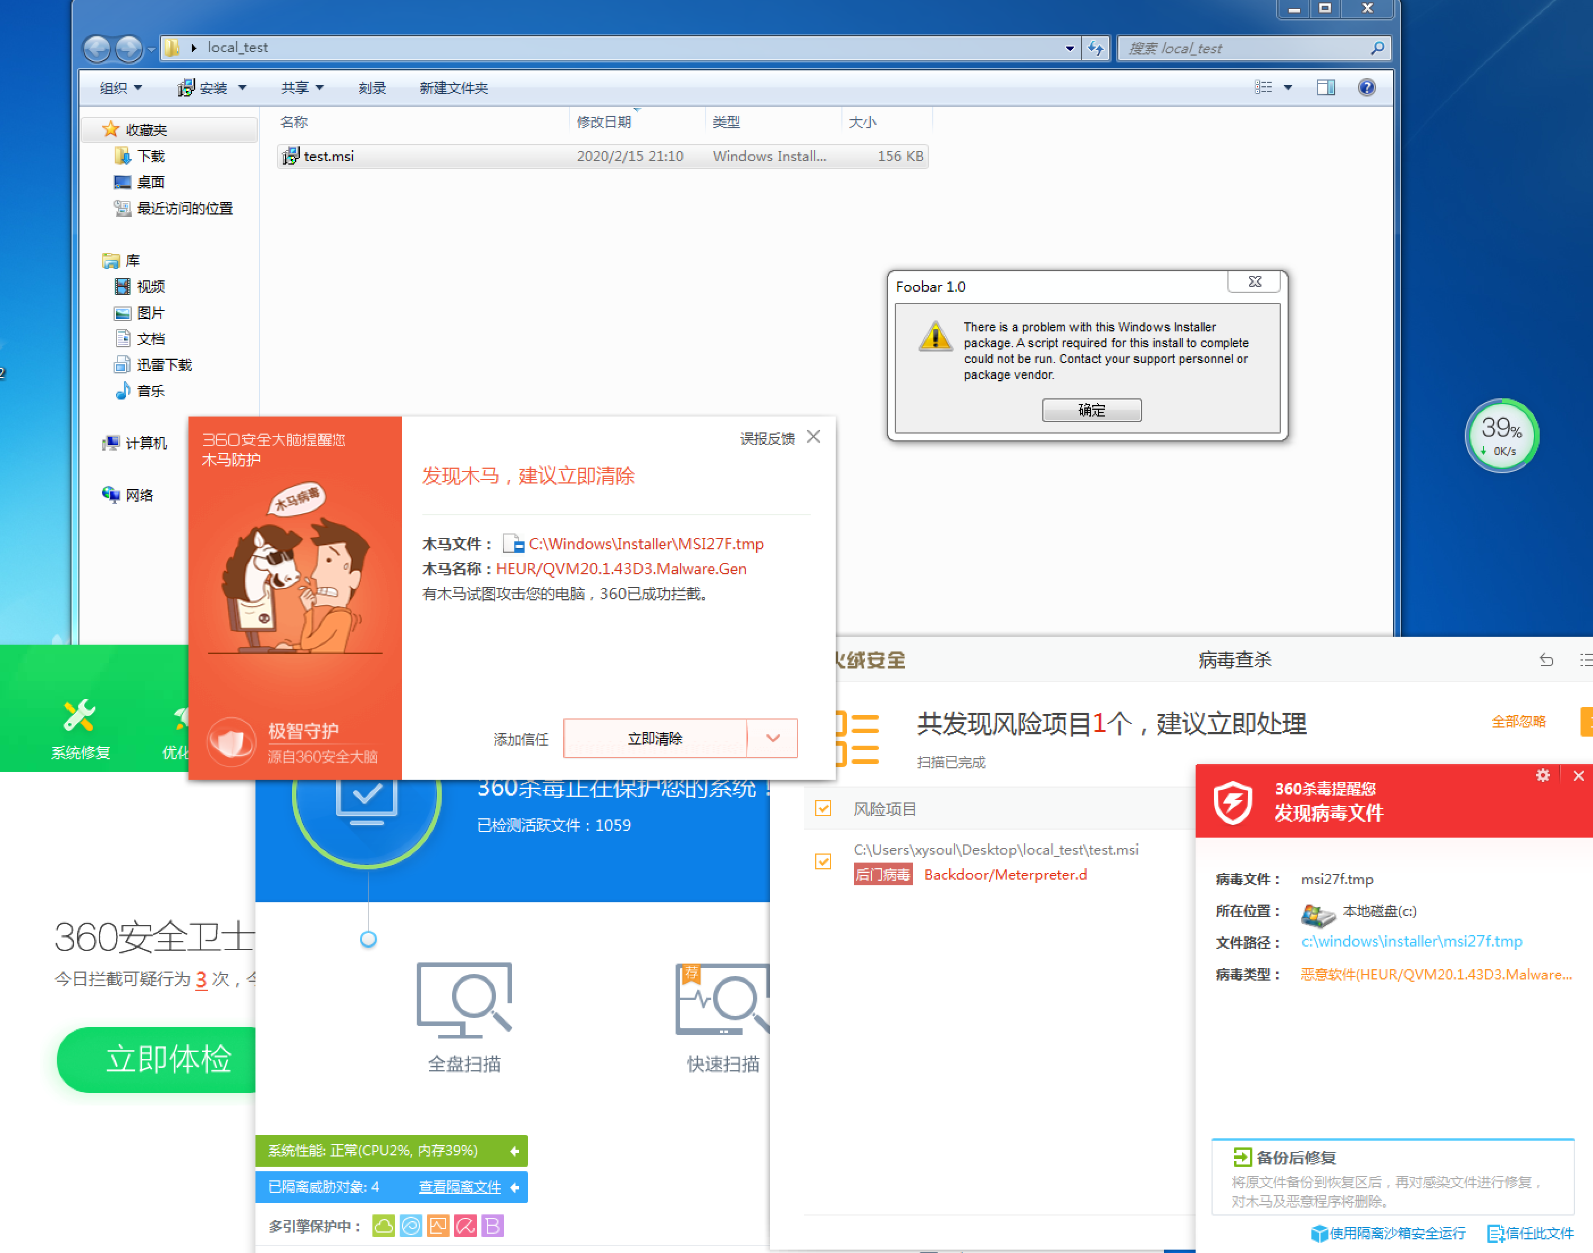This screenshot has width=1593, height=1253.
Task: Change view layout icon in Explorer
Action: (x=1263, y=88)
